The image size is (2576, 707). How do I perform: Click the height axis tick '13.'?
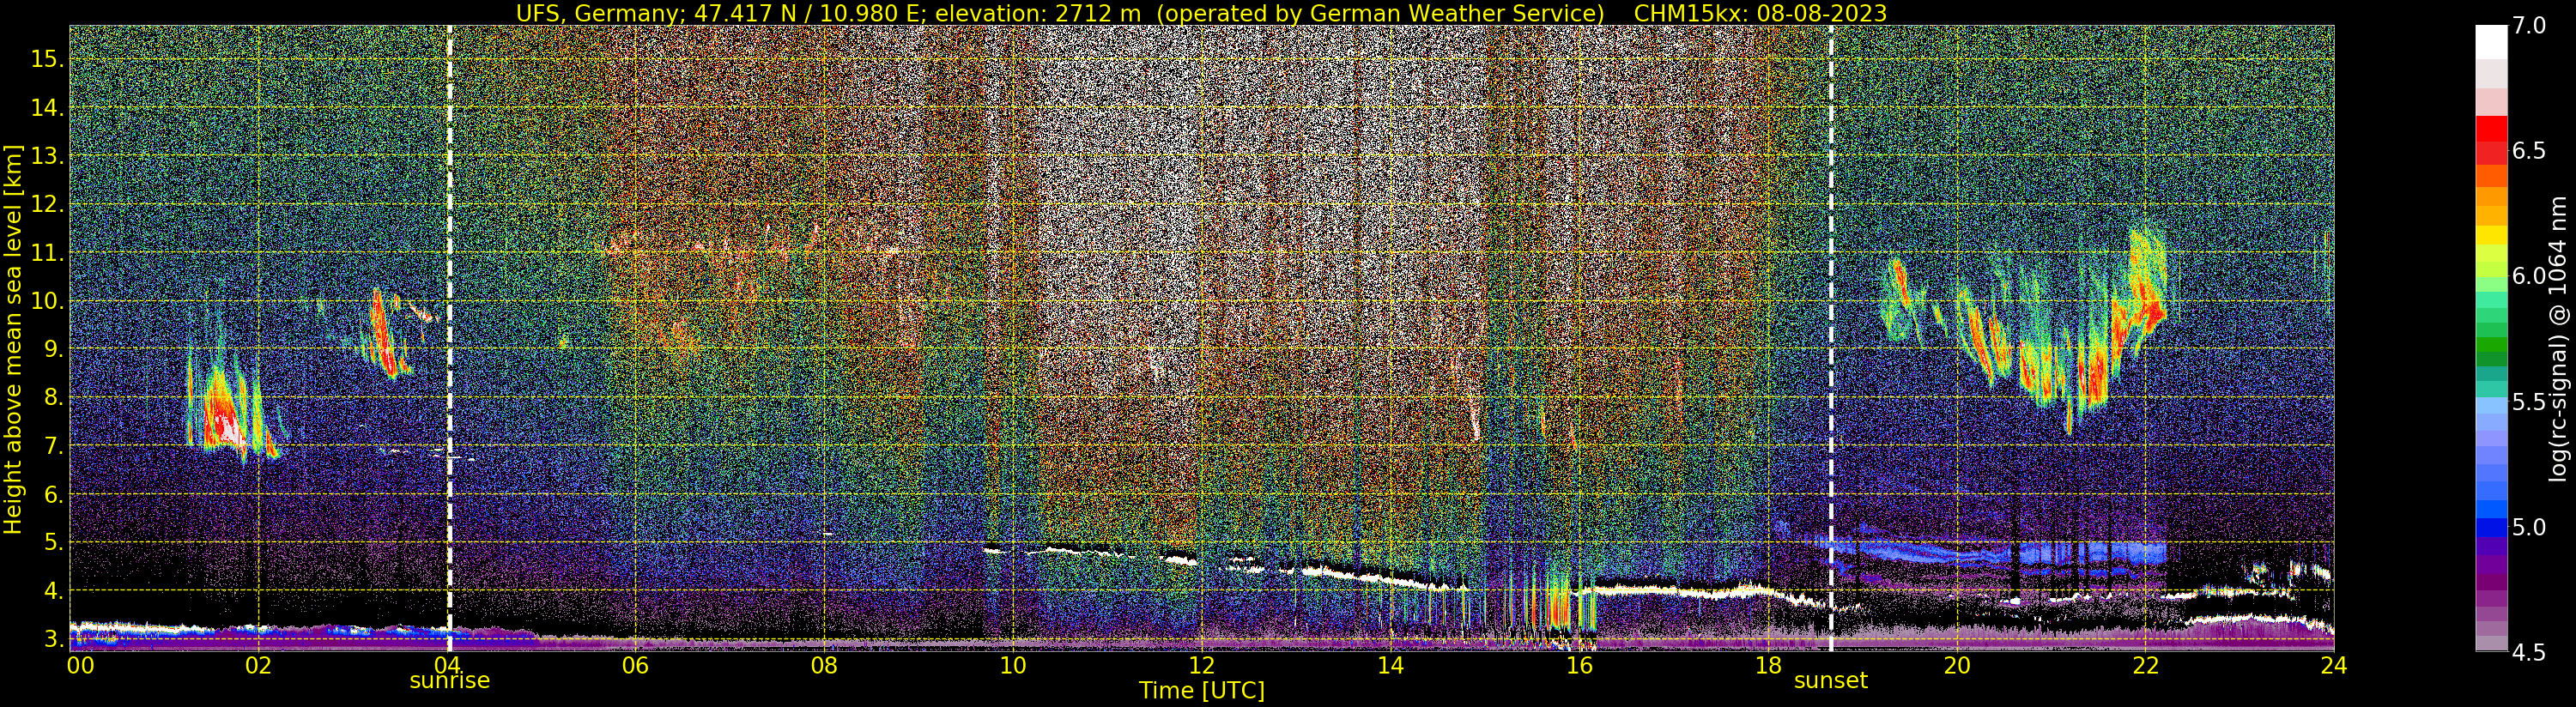click(x=47, y=156)
